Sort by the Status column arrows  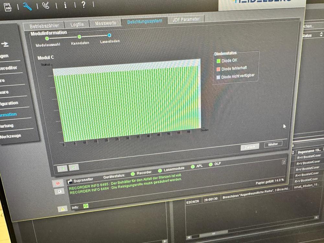pyautogui.click(x=321, y=34)
